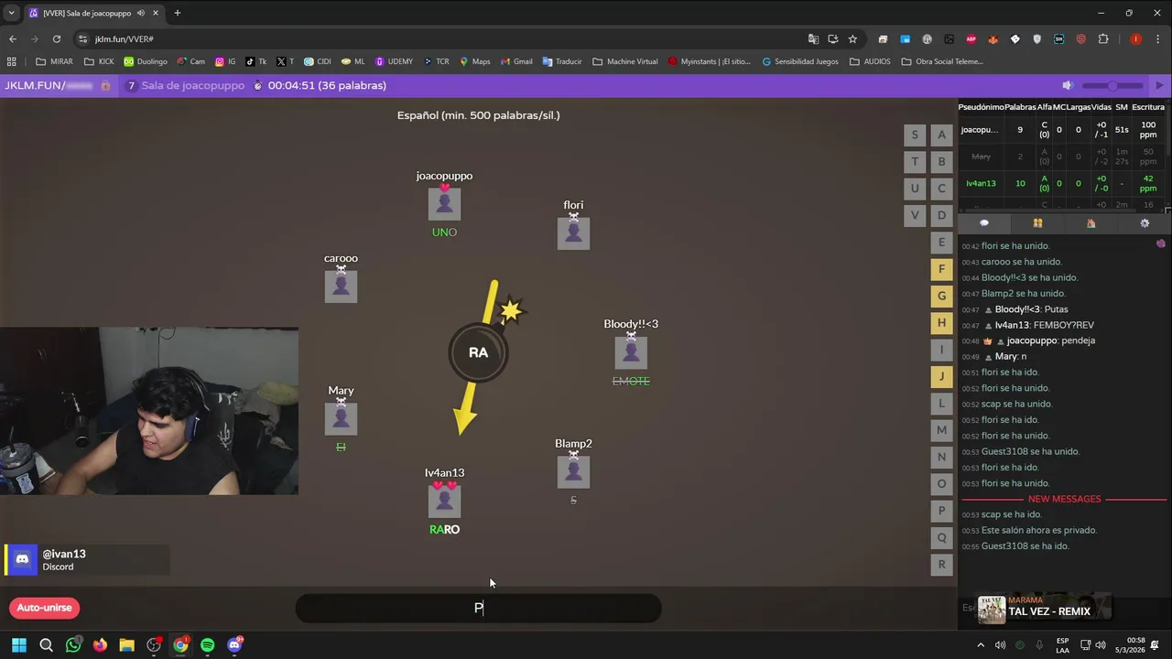Open the Chrome apps grid icon
The image size is (1172, 659).
(x=12, y=61)
